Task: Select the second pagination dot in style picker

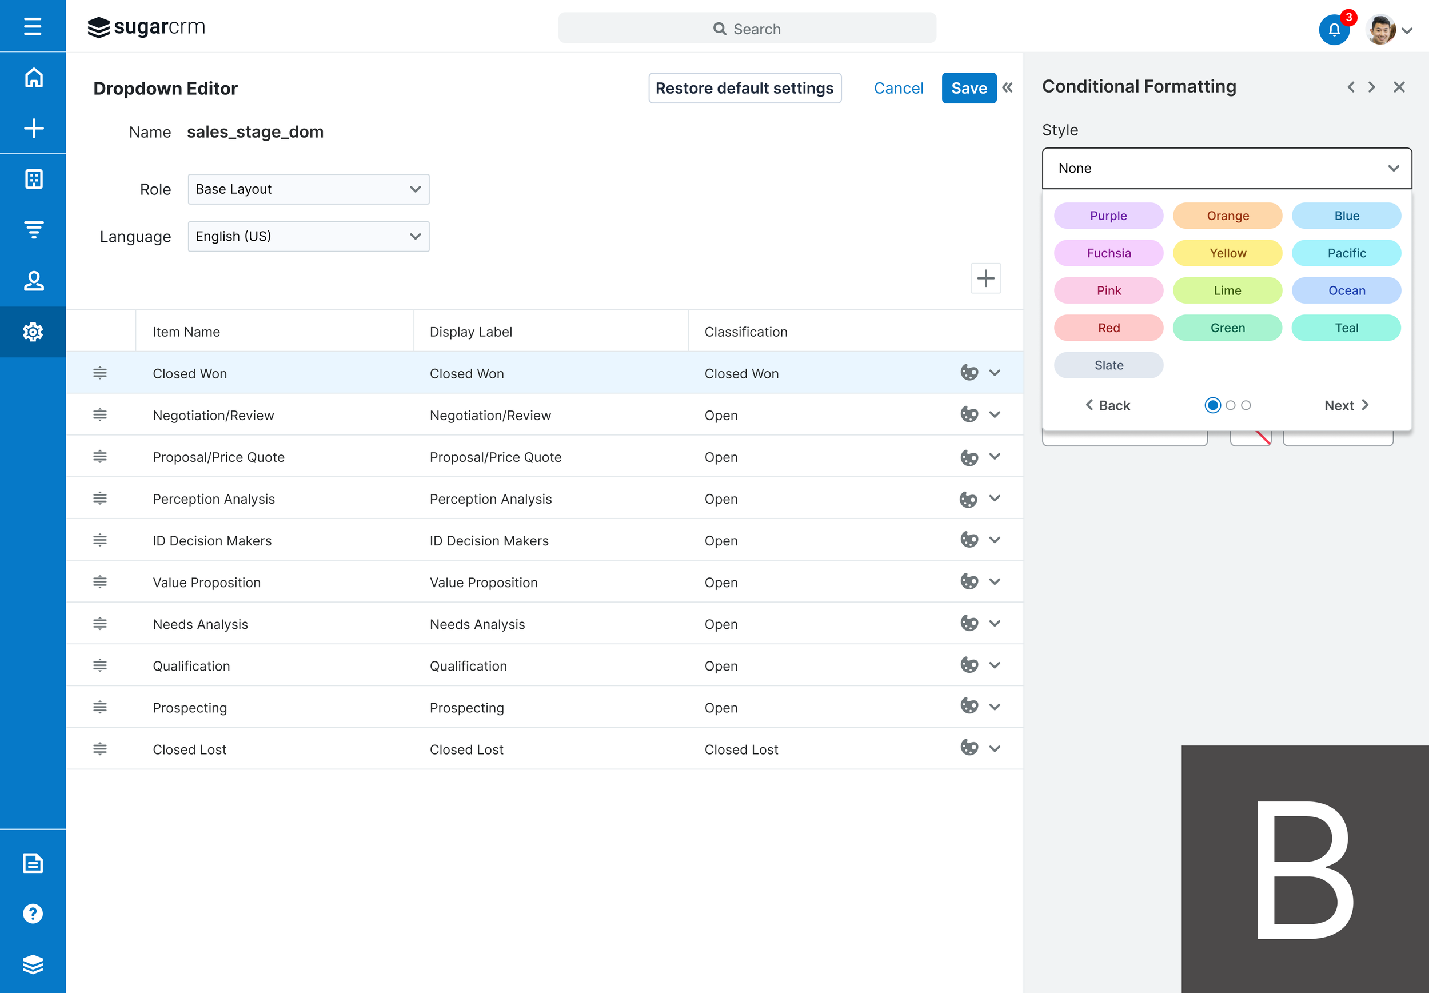Action: point(1230,405)
